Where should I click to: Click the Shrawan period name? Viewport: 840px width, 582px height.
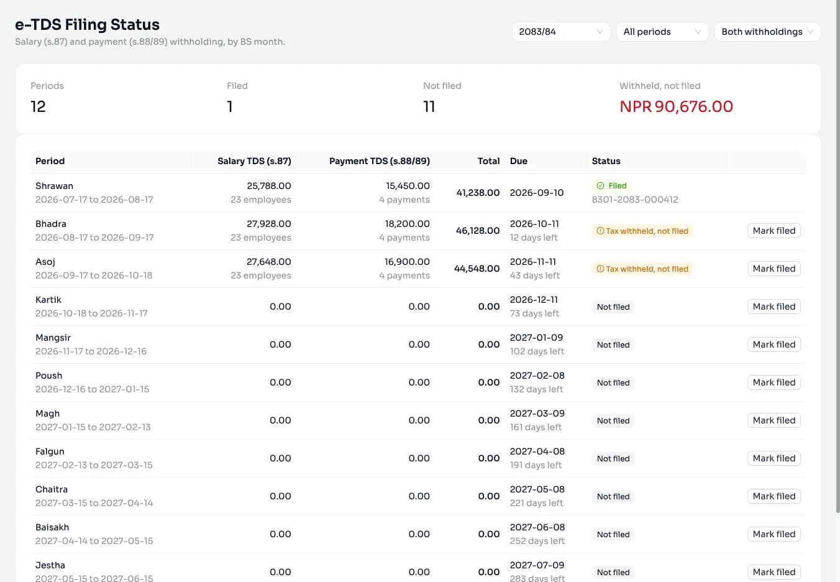click(54, 186)
